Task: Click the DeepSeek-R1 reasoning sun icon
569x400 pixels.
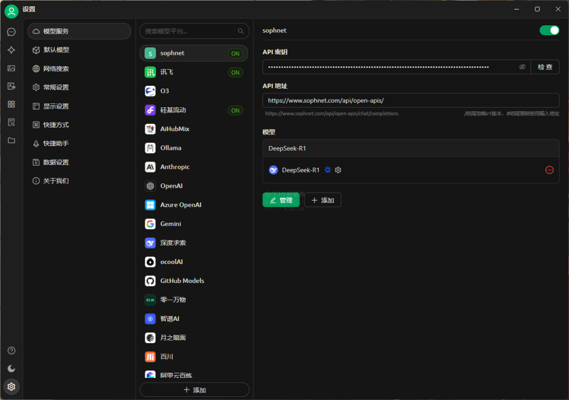Action: pyautogui.click(x=328, y=170)
